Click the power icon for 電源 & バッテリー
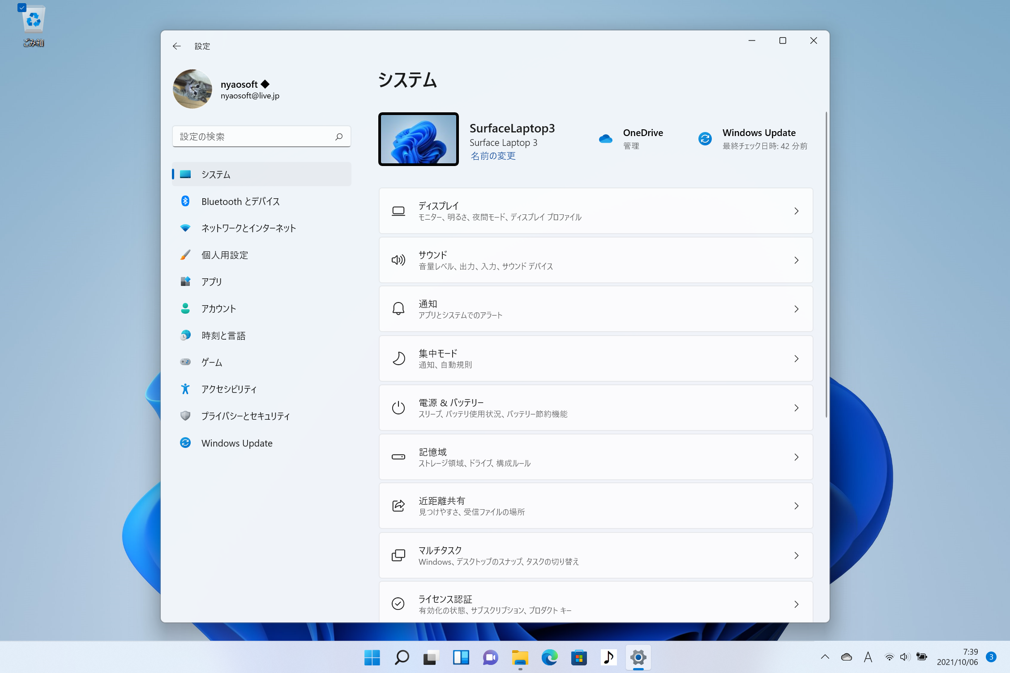The height and width of the screenshot is (673, 1010). point(398,408)
